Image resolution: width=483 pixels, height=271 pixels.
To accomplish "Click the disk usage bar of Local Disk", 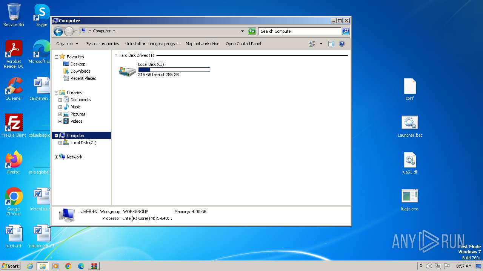I will (x=174, y=70).
